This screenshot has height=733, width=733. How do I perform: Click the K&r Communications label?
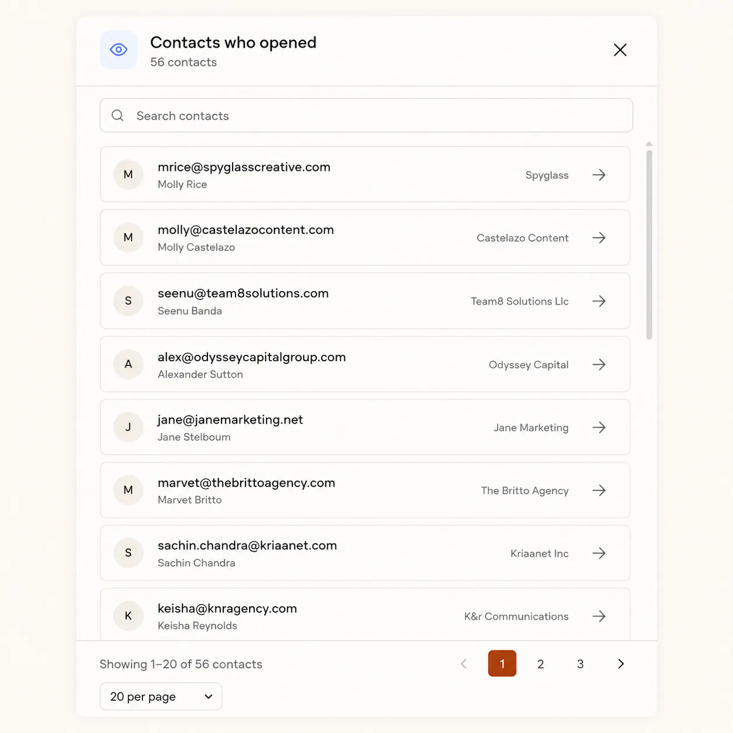tap(516, 616)
